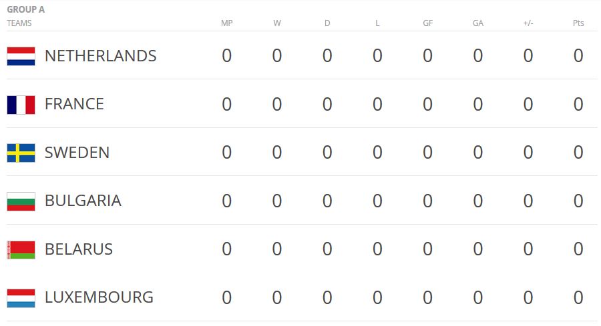Image resolution: width=601 pixels, height=326 pixels.
Task: Select the SWEDEN team name
Action: coord(77,153)
